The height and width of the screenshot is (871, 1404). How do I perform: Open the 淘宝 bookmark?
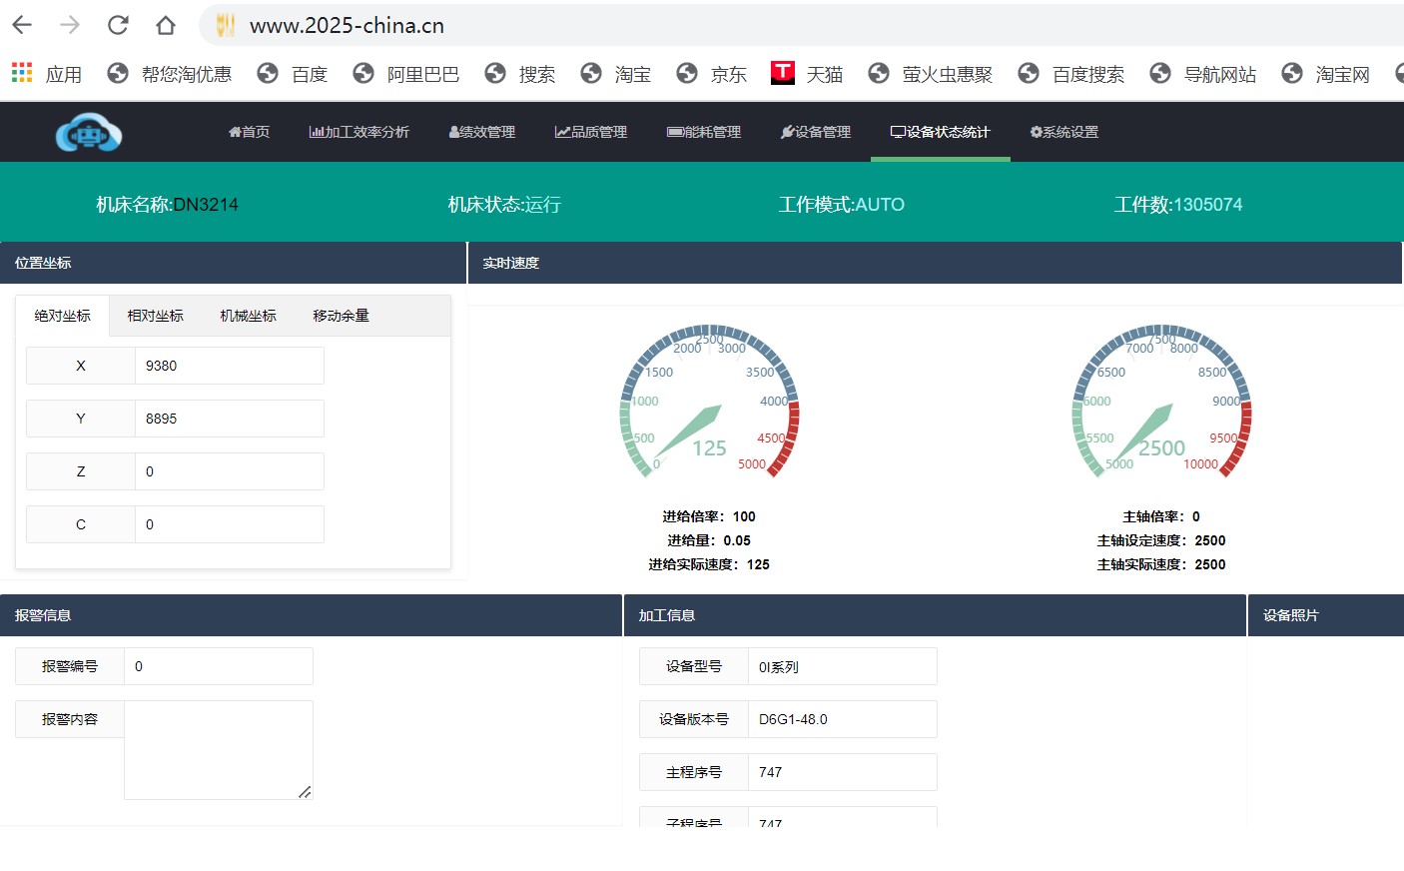point(616,74)
